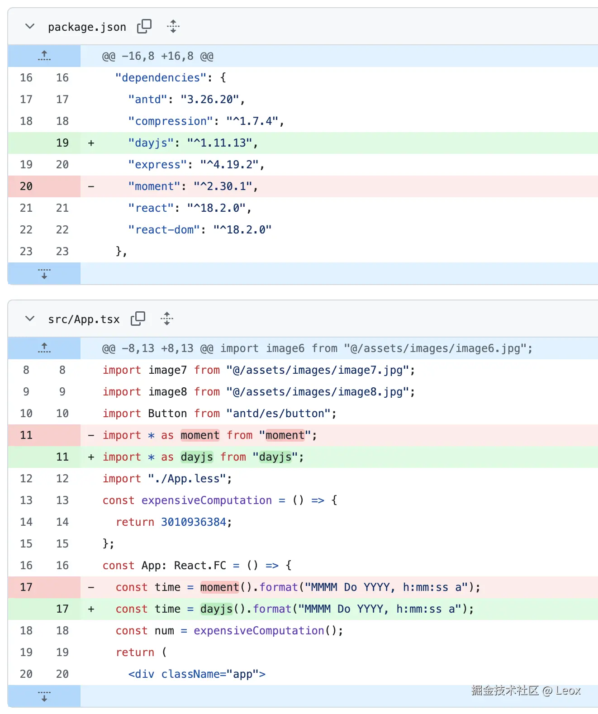Copy the src/App.tsx file path
This screenshot has height=714, width=598.
coord(138,319)
